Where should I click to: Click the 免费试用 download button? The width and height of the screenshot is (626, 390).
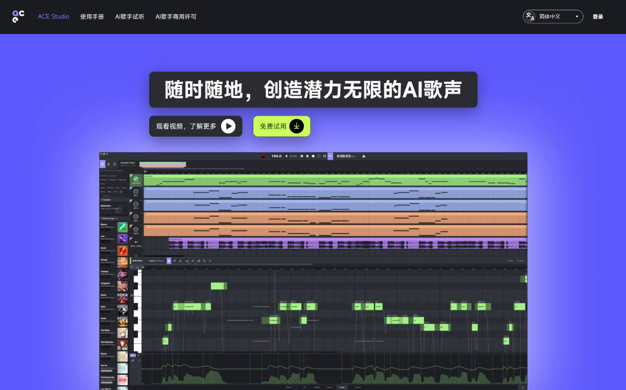281,126
